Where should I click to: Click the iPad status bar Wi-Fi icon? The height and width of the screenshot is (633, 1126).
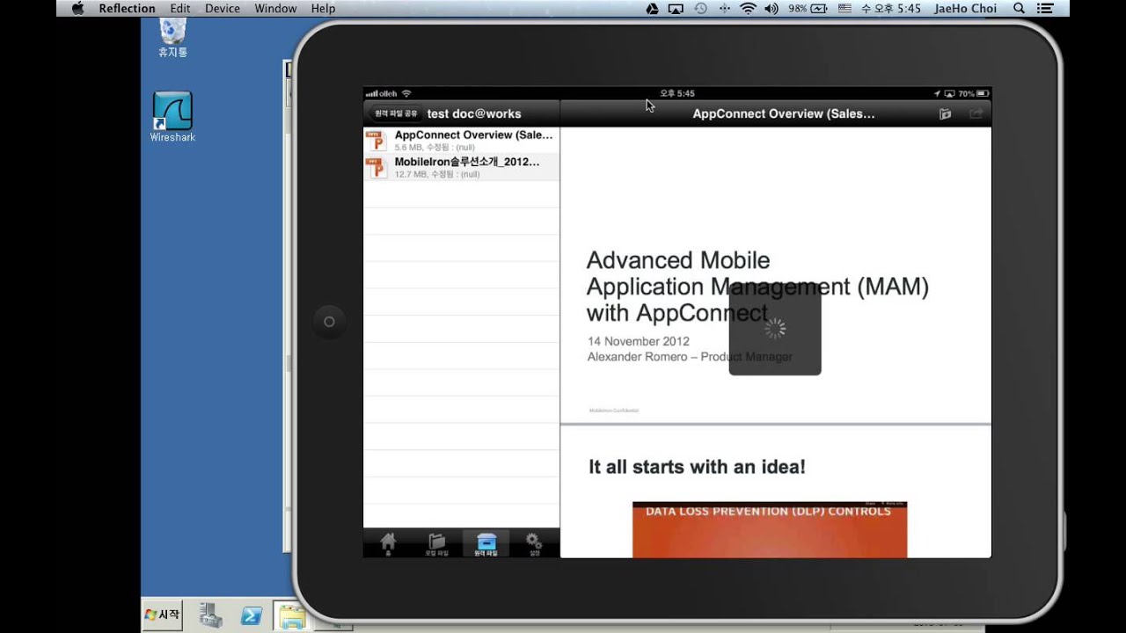click(x=406, y=93)
